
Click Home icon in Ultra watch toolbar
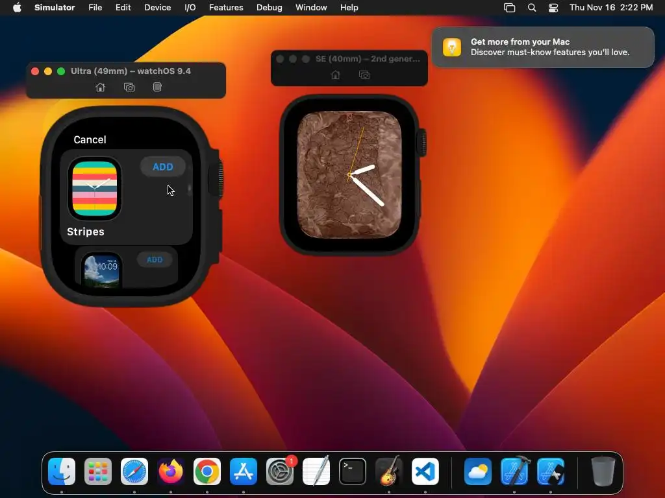[x=100, y=88]
